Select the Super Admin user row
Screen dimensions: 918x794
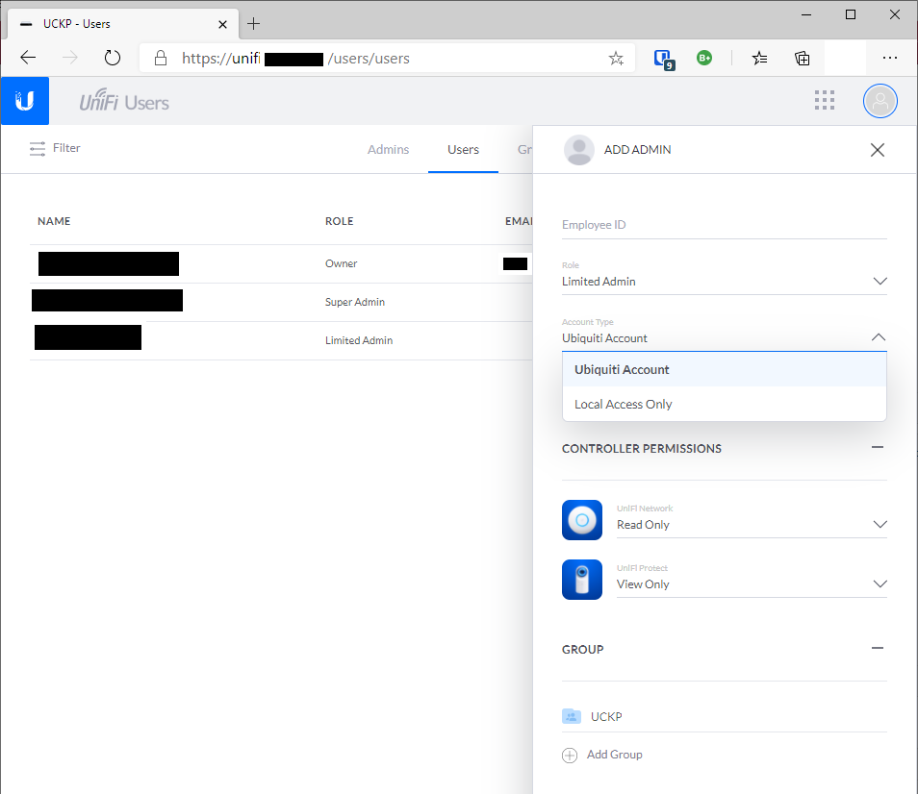tap(281, 302)
